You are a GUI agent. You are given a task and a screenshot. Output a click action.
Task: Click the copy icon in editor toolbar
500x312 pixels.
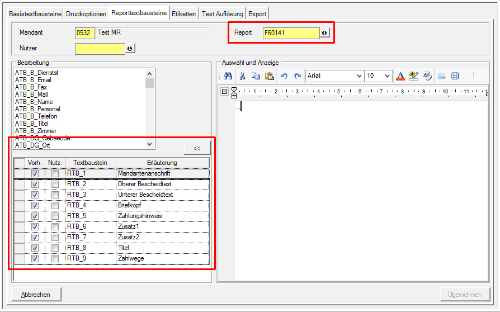256,76
